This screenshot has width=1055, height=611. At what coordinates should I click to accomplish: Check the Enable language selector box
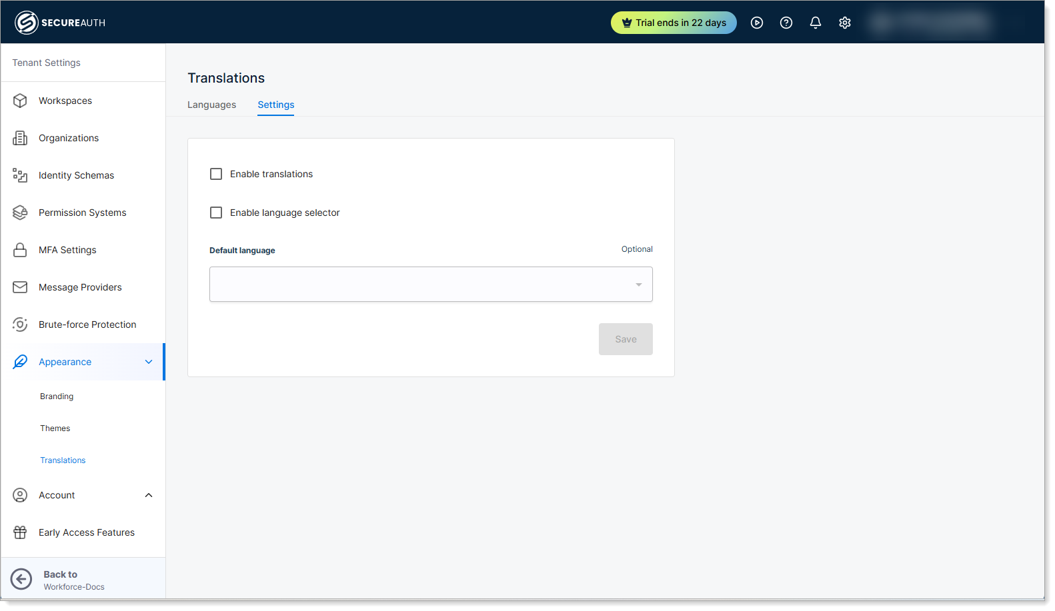click(216, 213)
